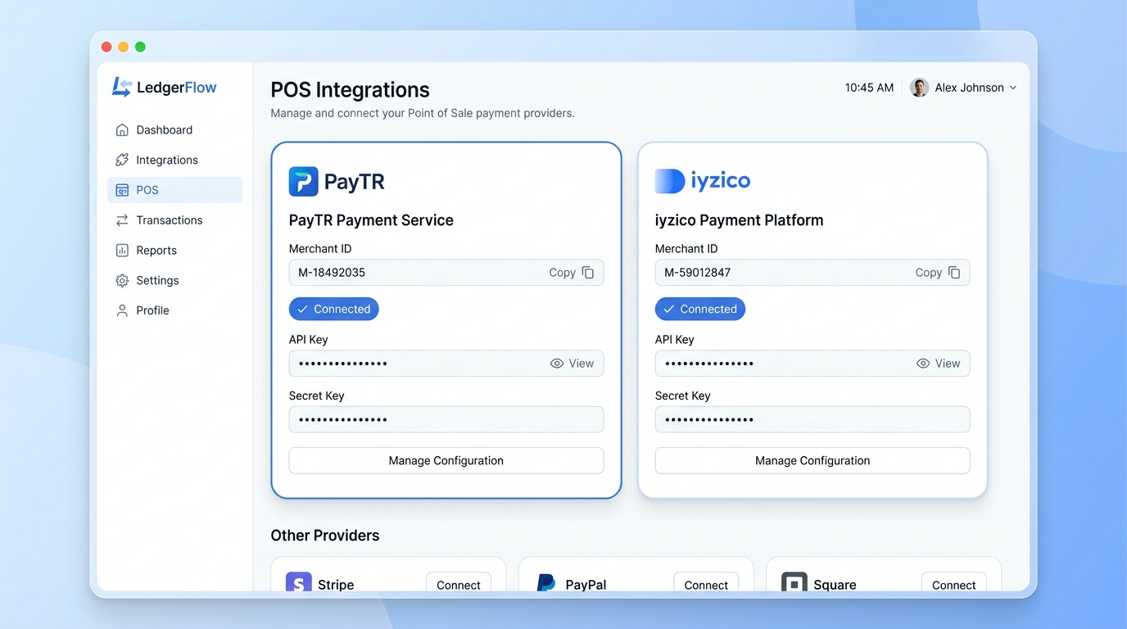Open Settings from the sidebar
This screenshot has height=629, width=1127.
(x=175, y=281)
